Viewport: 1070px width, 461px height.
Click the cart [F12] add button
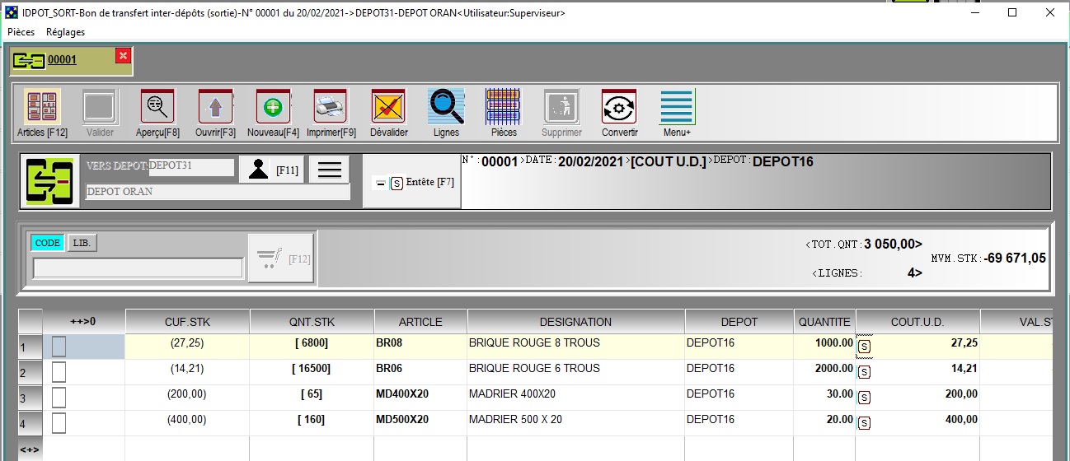coord(281,259)
